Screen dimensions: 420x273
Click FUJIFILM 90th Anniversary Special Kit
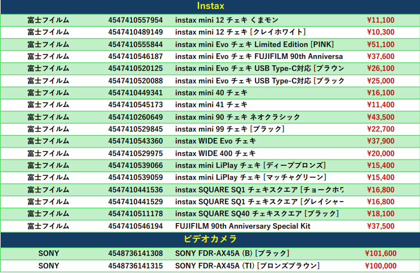pyautogui.click(x=243, y=226)
